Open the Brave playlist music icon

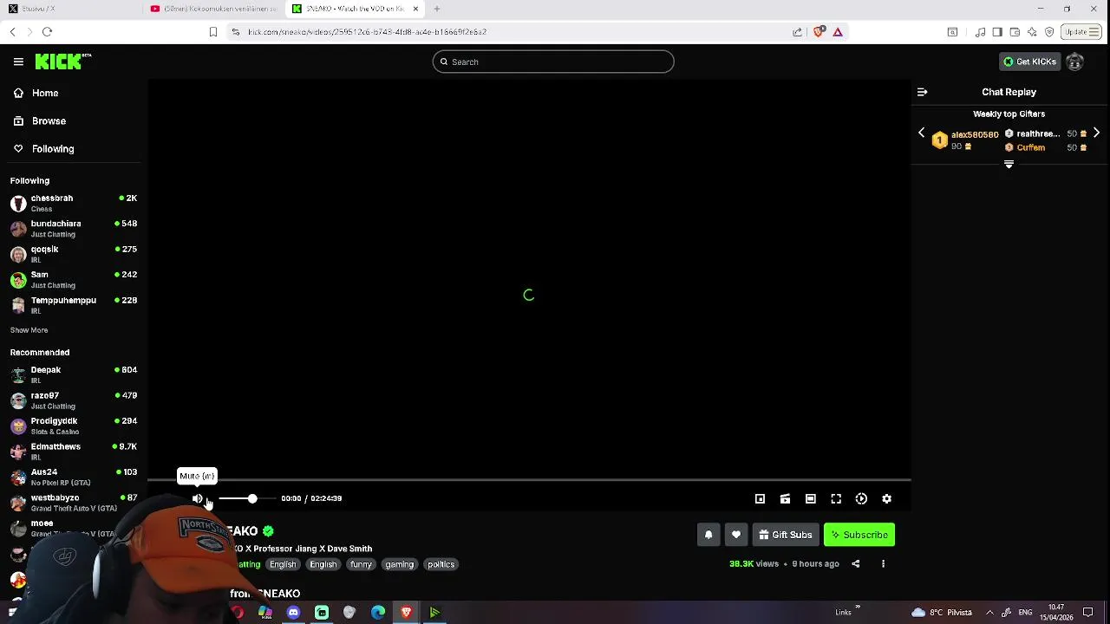980,32
